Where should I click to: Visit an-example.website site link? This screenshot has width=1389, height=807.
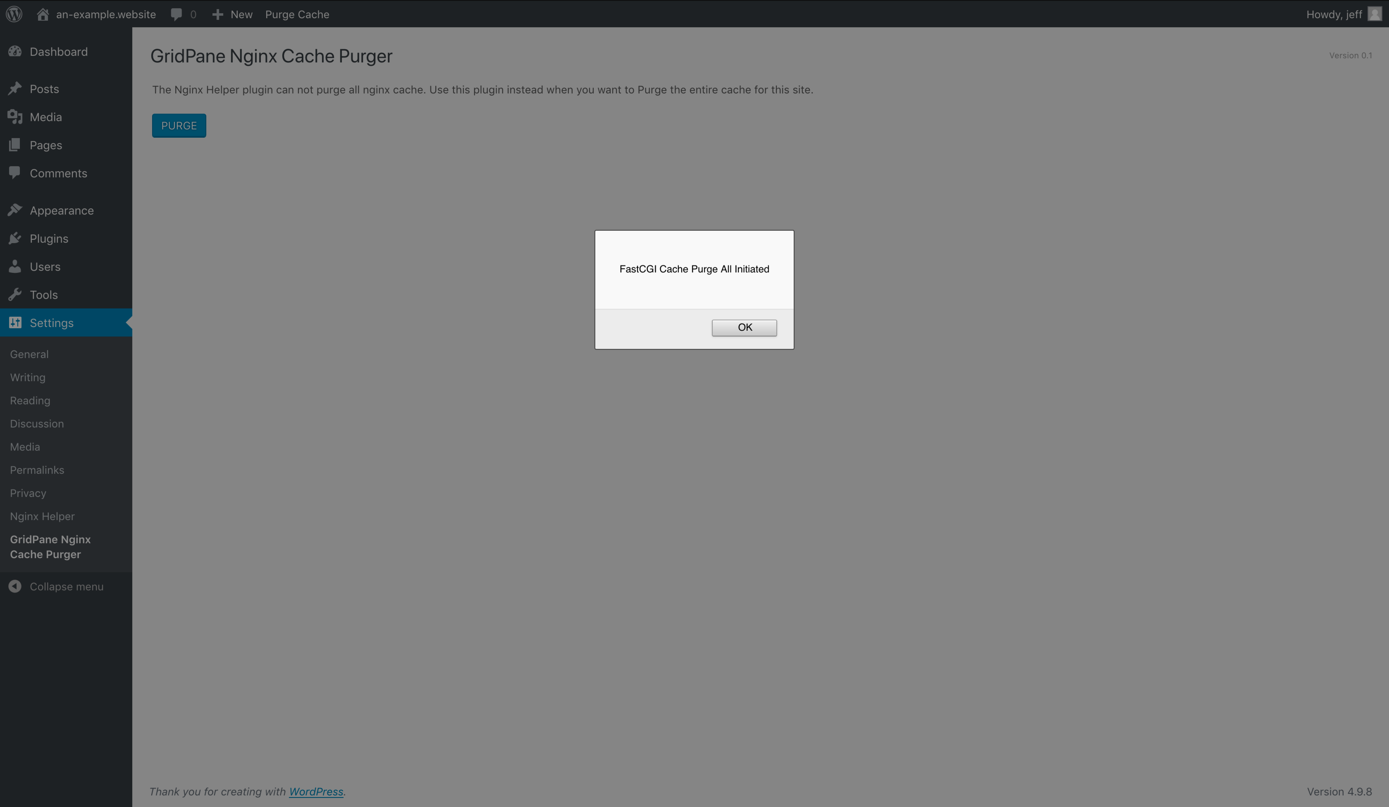coord(106,14)
